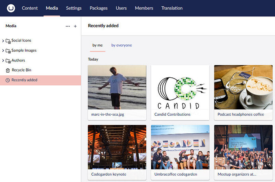This screenshot has width=275, height=182.
Task: Select the 'by me' tab
Action: pos(98,45)
